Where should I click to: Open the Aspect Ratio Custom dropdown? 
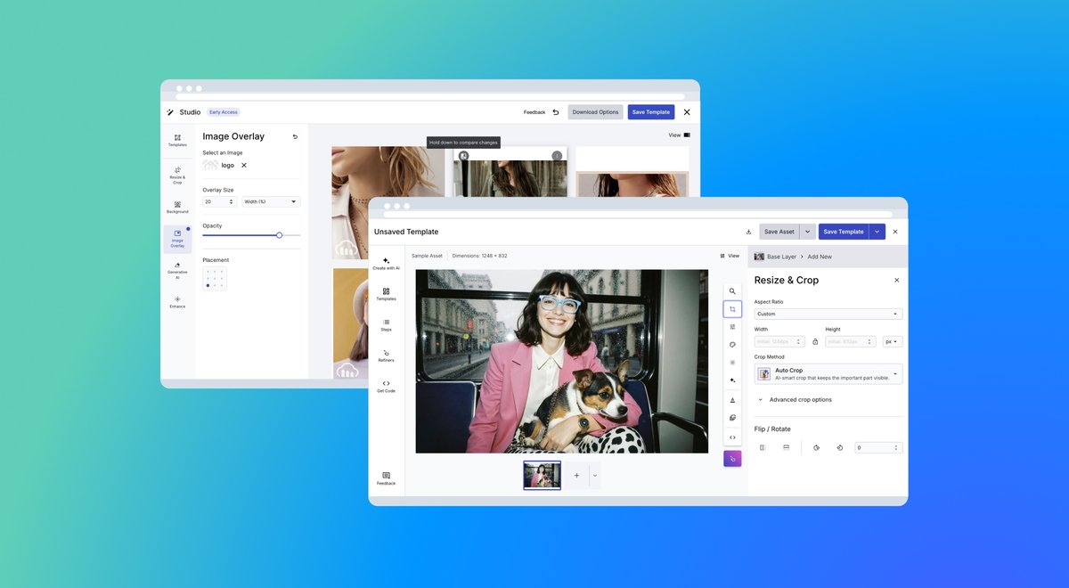click(x=828, y=314)
